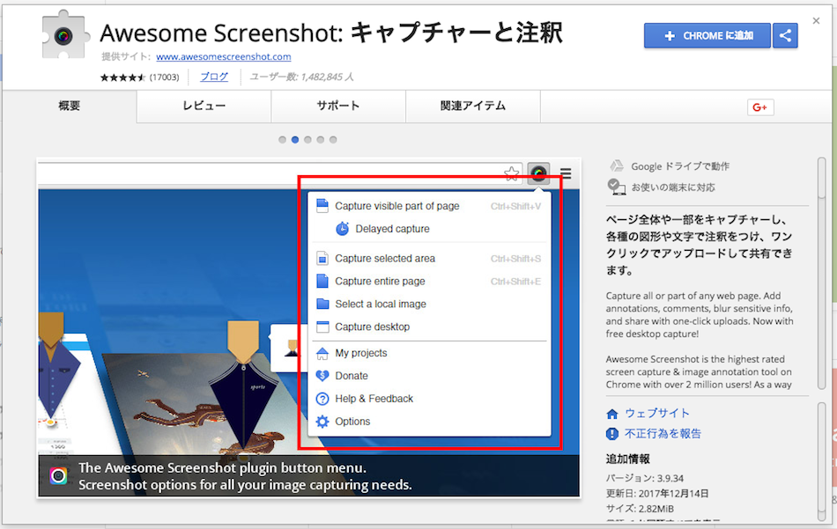The image size is (837, 529).
Task: Click the Awesome Screenshot lens toolbar icon
Action: [538, 173]
